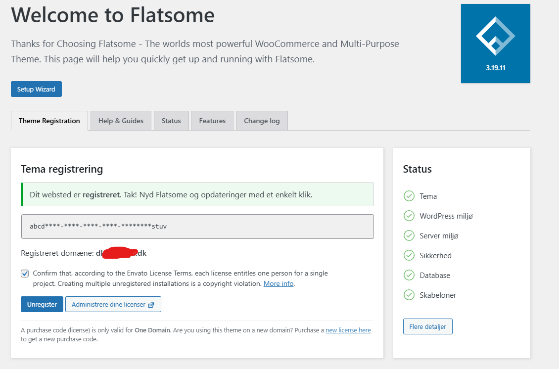Click the Flatsome logo icon
Image resolution: width=559 pixels, height=369 pixels.
[495, 37]
